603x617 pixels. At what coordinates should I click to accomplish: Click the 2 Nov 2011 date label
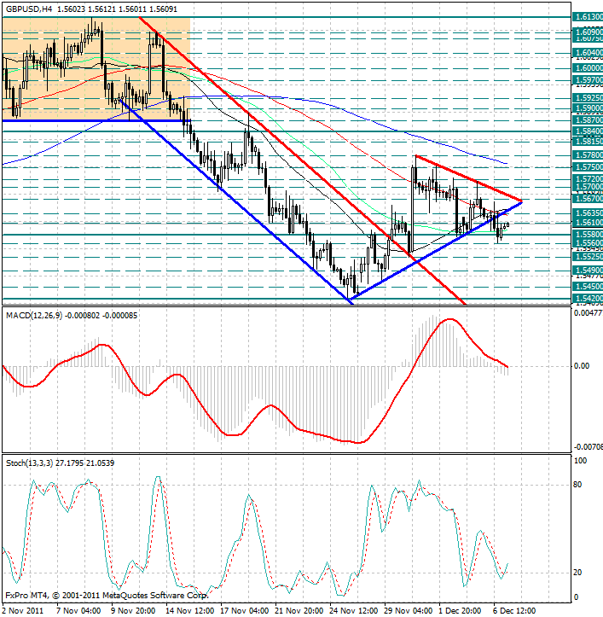[x=22, y=611]
